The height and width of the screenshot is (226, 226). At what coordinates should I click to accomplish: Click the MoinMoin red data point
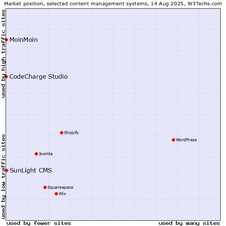click(x=6, y=40)
